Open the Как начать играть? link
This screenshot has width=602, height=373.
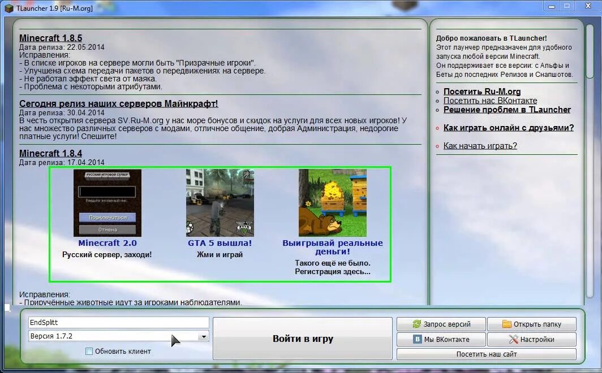point(480,146)
